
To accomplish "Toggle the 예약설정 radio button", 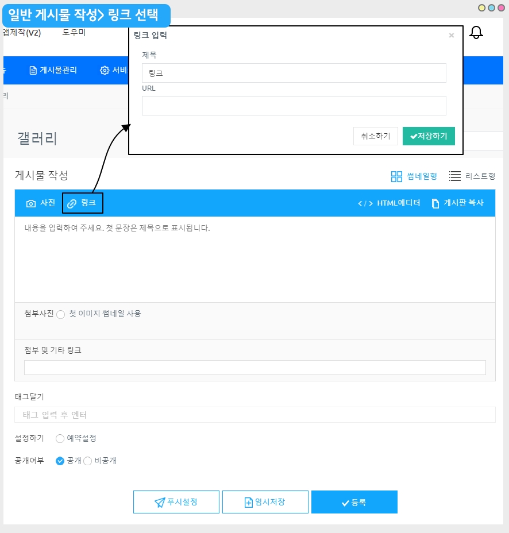I will 60,438.
